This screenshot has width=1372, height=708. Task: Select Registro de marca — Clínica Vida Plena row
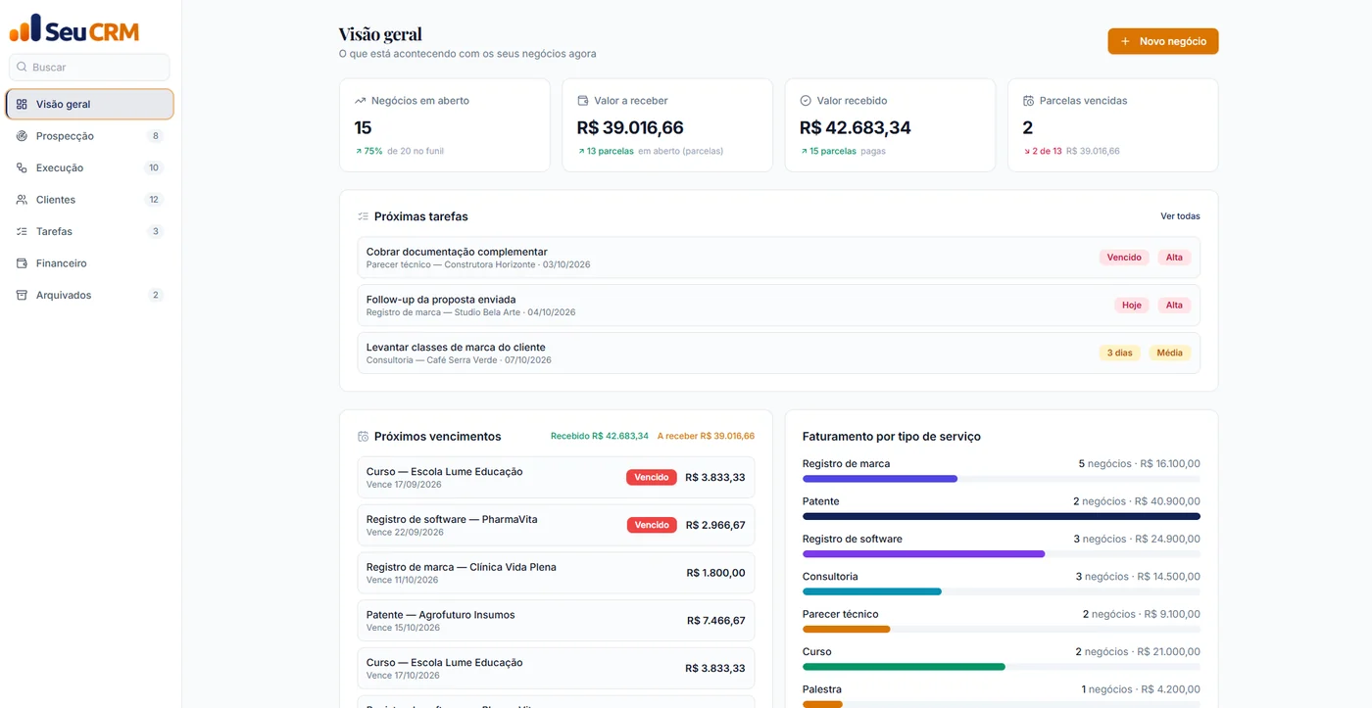(x=556, y=573)
